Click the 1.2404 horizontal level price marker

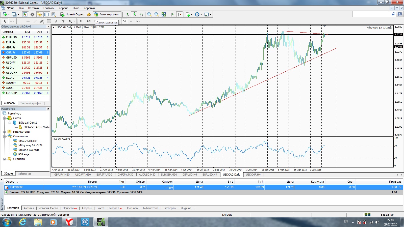pos(398,47)
